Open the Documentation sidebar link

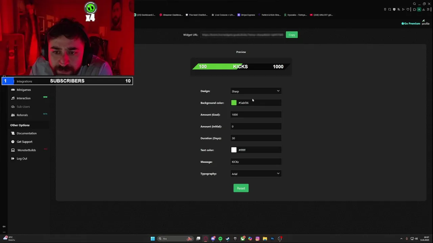[x=27, y=133]
